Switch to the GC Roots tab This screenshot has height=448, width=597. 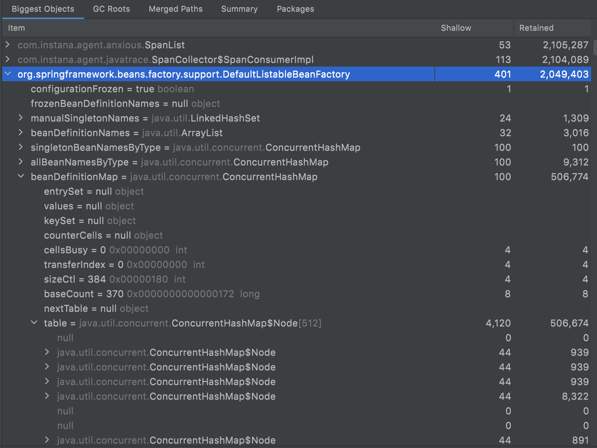point(111,9)
